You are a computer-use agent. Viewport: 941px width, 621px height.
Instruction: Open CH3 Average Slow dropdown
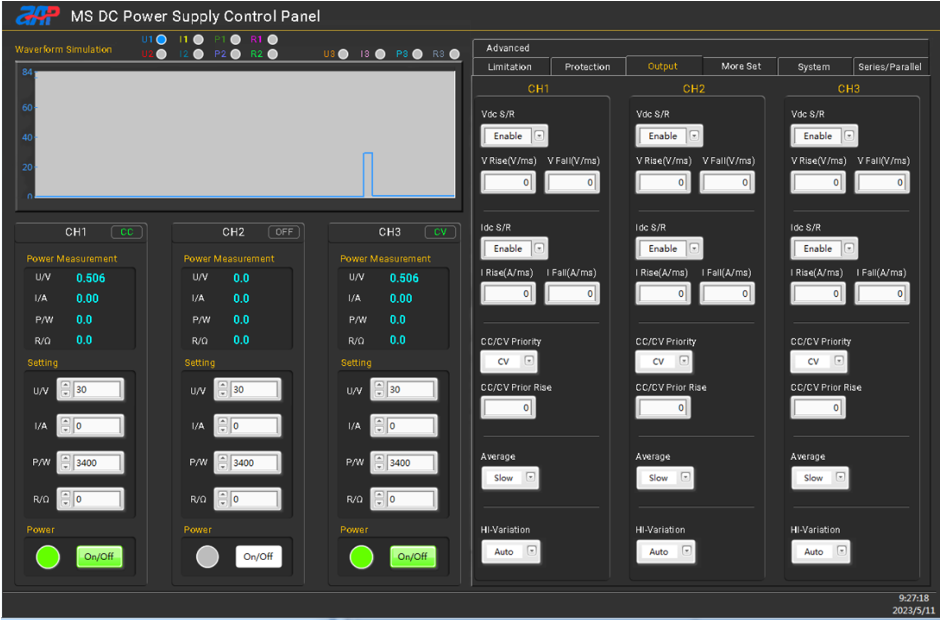click(x=840, y=478)
